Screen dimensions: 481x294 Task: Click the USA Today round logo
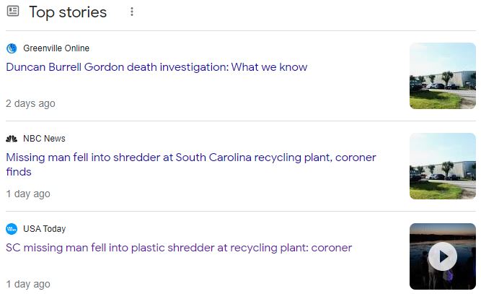pos(12,229)
